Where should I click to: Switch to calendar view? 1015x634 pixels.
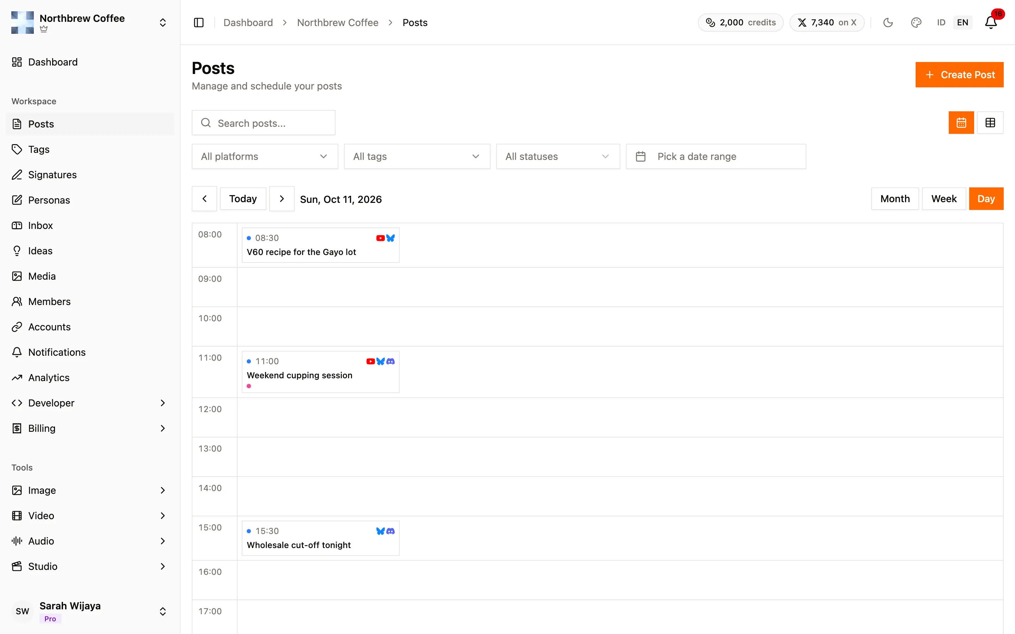click(x=961, y=123)
